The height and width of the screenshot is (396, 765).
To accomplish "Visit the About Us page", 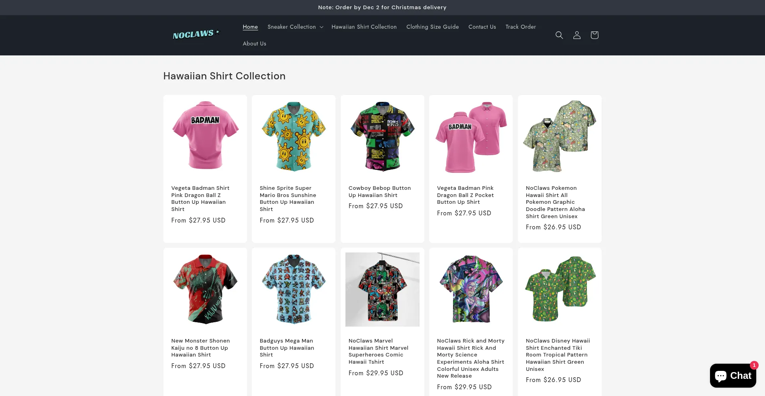I will point(254,43).
